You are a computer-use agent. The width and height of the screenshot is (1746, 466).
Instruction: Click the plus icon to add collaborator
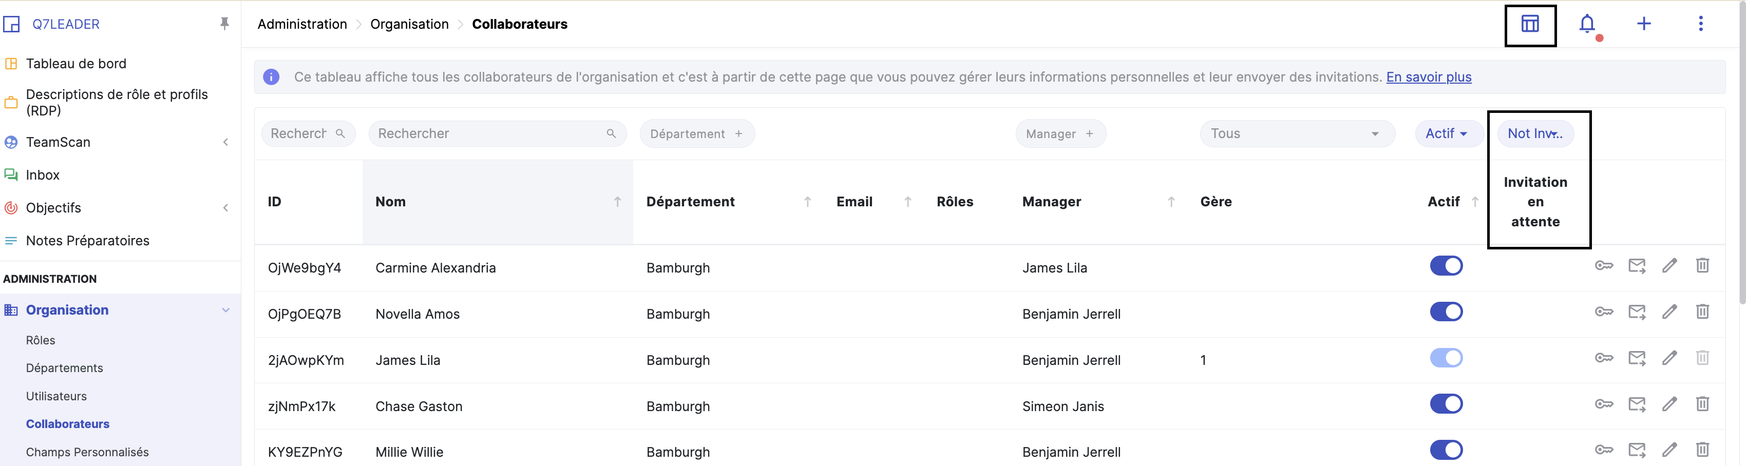(1644, 25)
